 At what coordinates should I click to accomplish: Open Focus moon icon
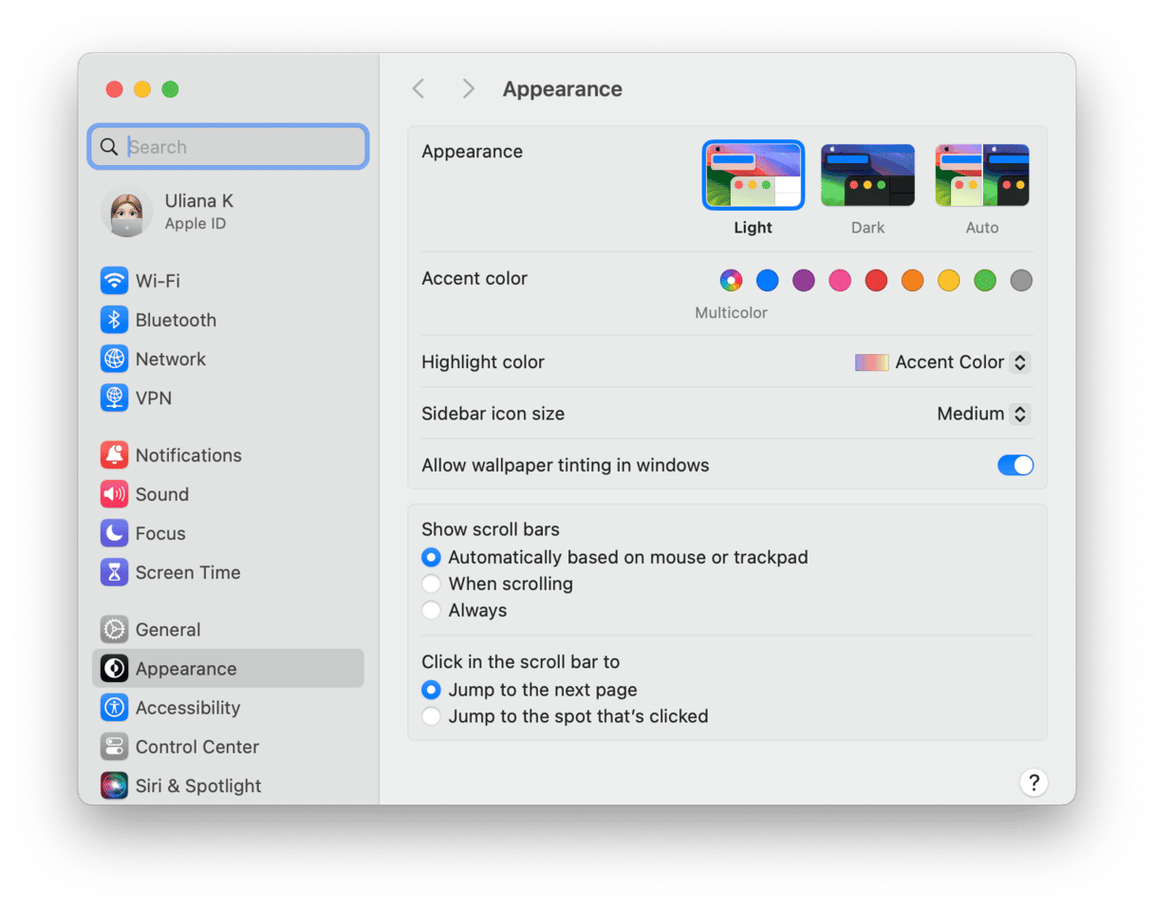[115, 533]
